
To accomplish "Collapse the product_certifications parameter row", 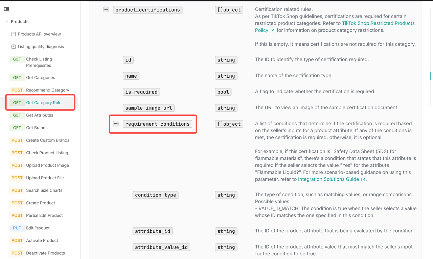I will pyautogui.click(x=106, y=10).
